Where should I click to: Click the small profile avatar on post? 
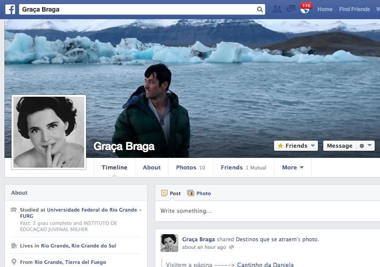tap(169, 243)
